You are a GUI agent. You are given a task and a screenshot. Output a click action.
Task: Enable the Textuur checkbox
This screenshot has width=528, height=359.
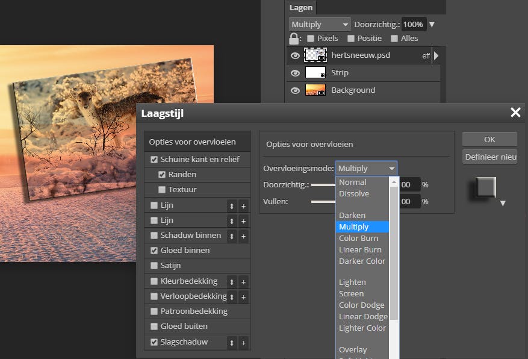[162, 190]
